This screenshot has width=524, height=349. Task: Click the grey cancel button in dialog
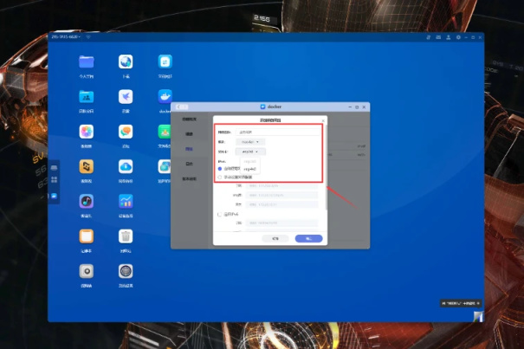tap(275, 239)
